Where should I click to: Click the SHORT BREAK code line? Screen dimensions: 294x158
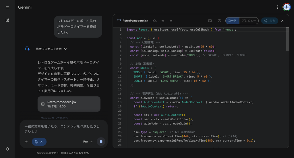click(173, 76)
